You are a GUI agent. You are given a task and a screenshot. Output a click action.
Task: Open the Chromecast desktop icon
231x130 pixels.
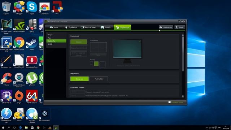44,8
